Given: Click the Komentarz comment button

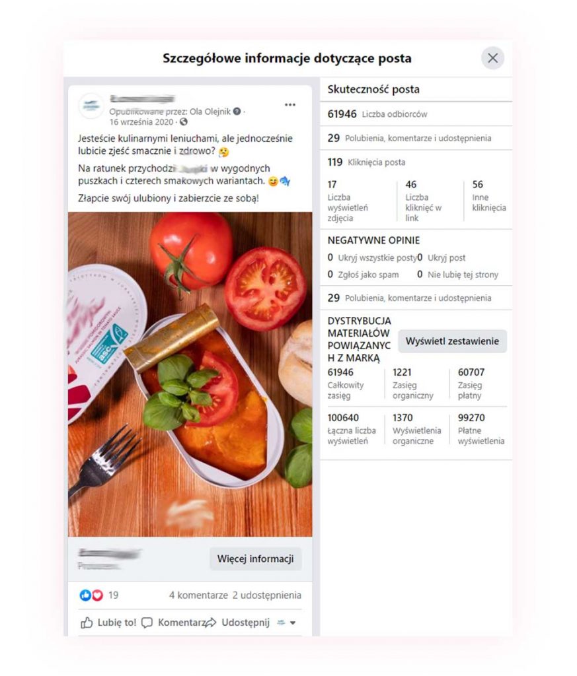Looking at the screenshot, I should 174,623.
